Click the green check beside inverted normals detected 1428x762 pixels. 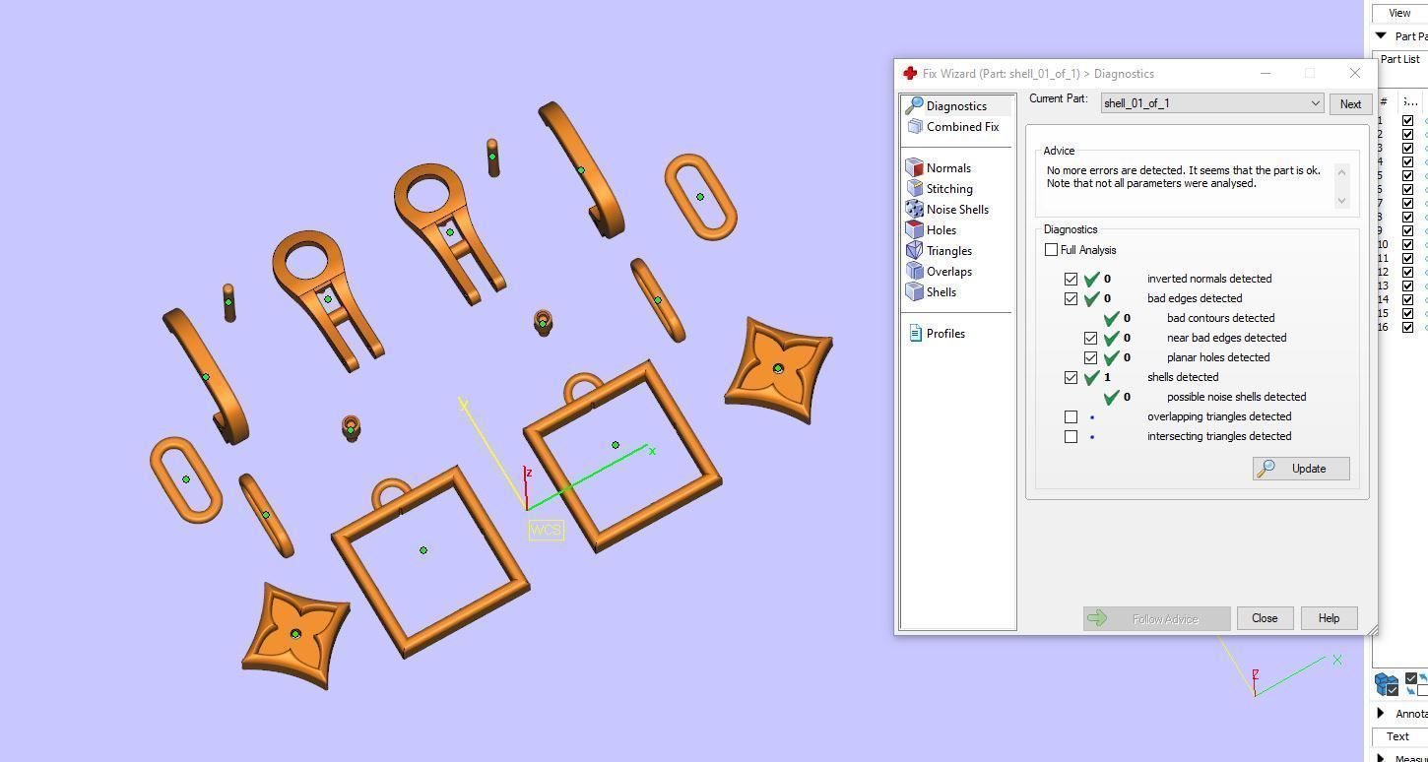pos(1091,280)
